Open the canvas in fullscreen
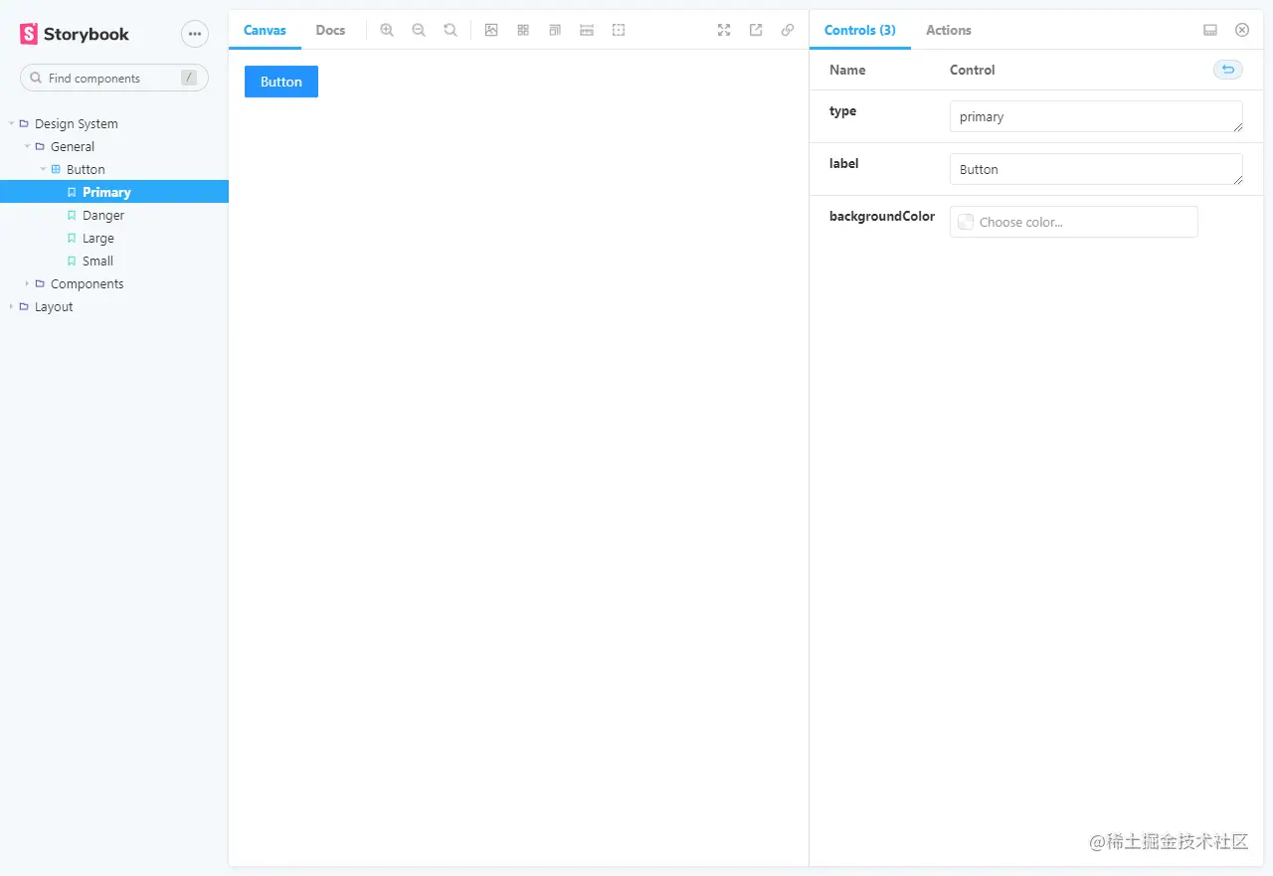 point(723,30)
